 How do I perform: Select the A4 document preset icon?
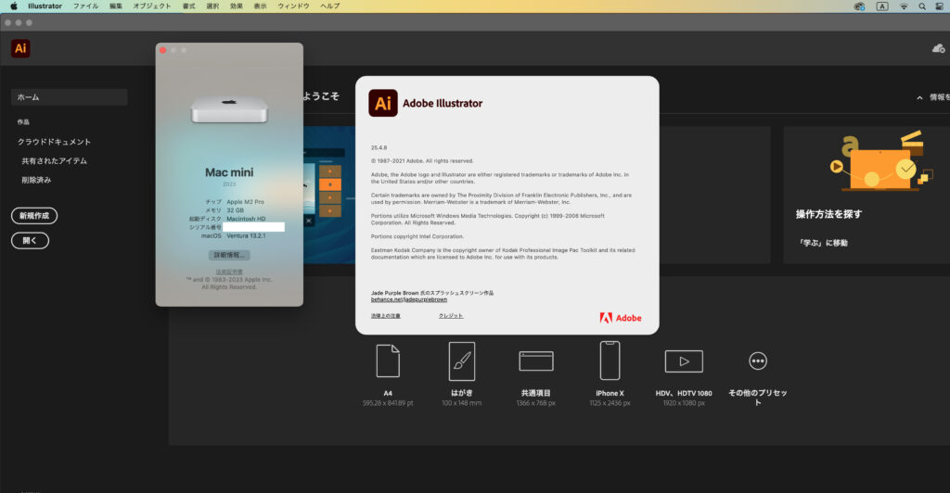click(388, 360)
